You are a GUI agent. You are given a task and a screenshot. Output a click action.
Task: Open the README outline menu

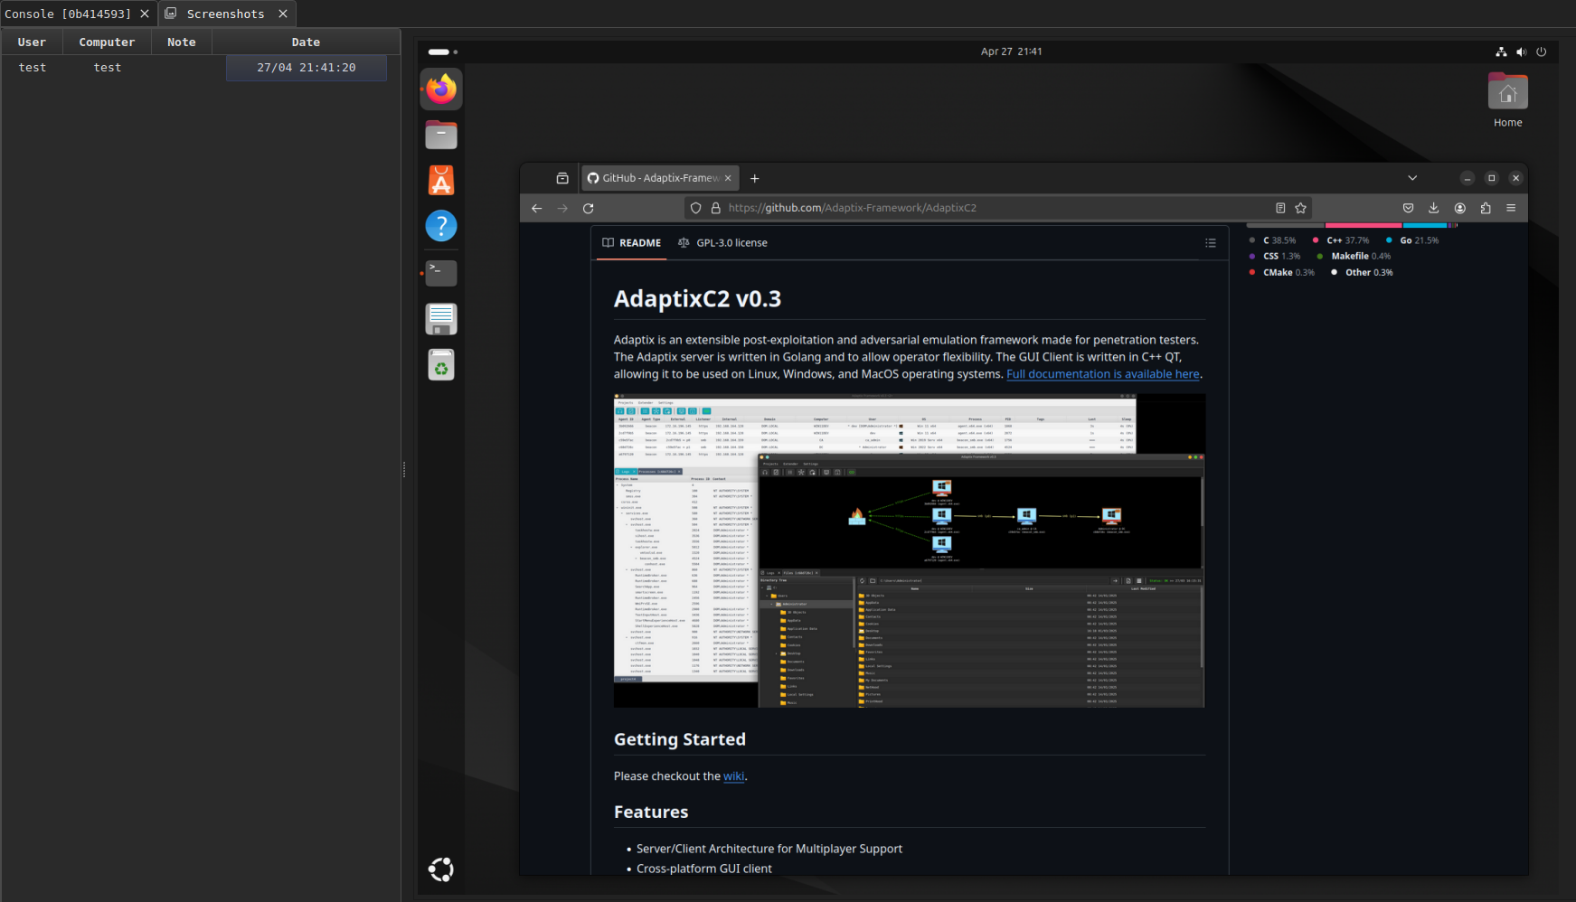1211,243
